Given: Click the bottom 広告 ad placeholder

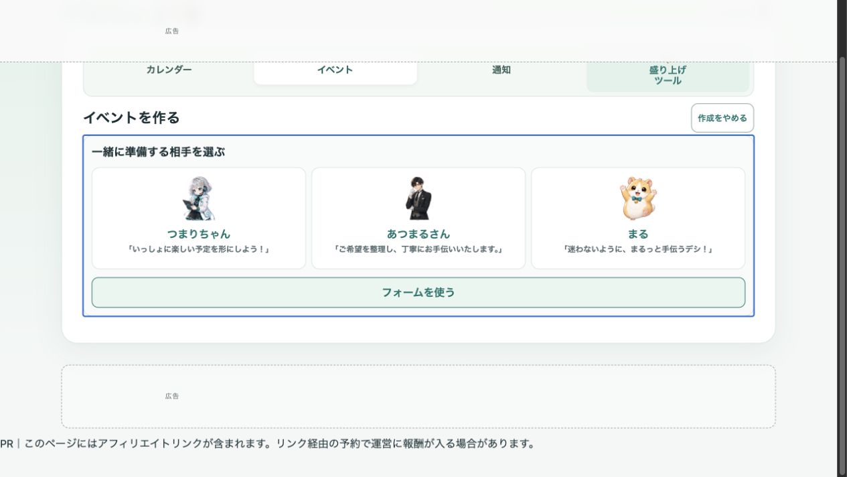Looking at the screenshot, I should coord(418,397).
